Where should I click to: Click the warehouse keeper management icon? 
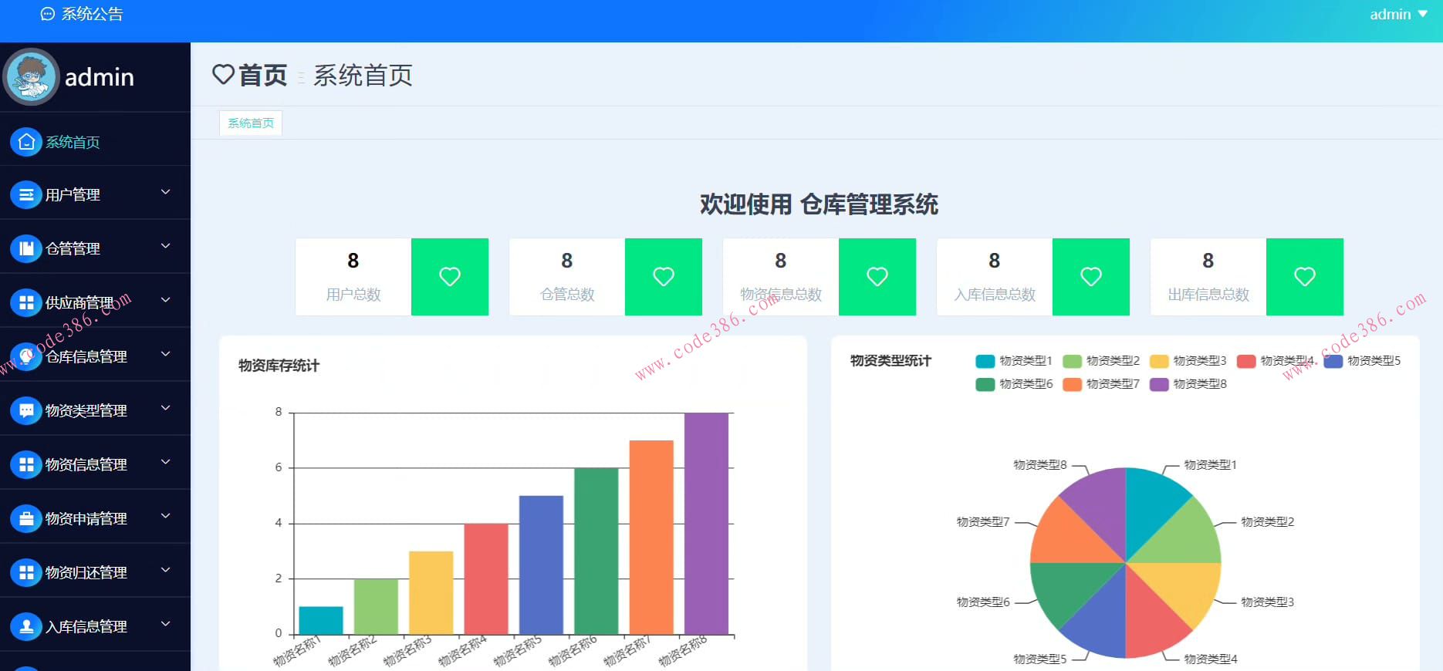click(x=26, y=248)
